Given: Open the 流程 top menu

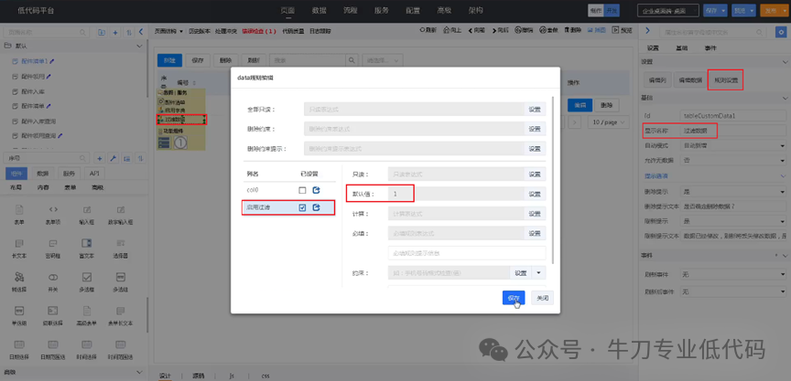Looking at the screenshot, I should click(350, 10).
